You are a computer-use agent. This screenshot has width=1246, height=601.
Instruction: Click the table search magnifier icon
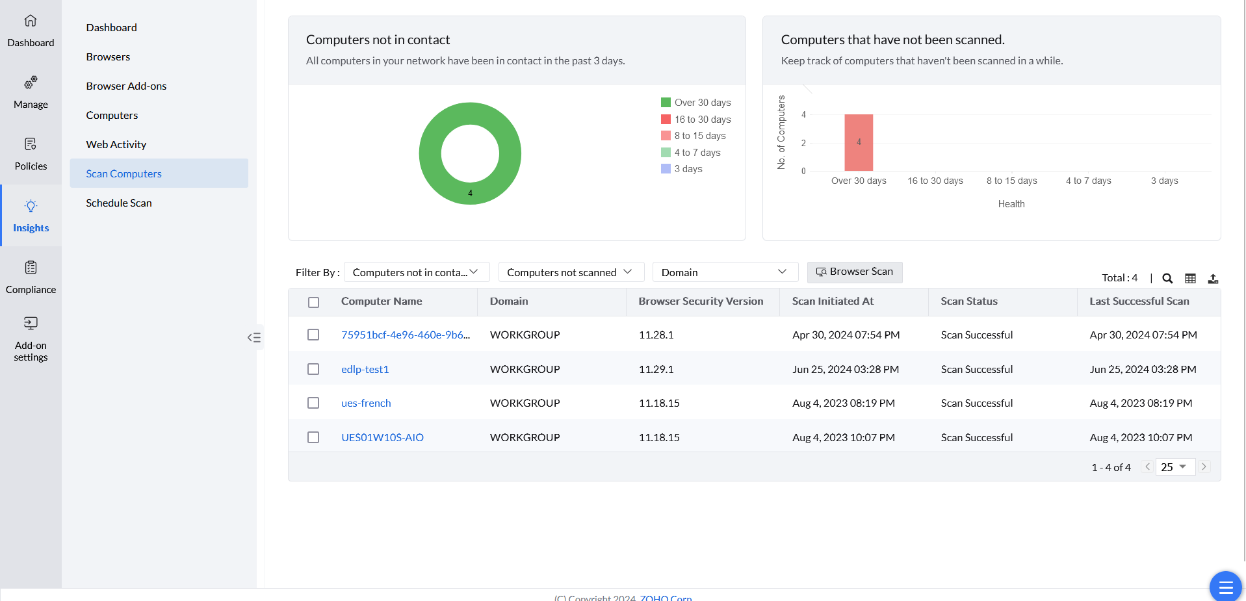pyautogui.click(x=1167, y=278)
